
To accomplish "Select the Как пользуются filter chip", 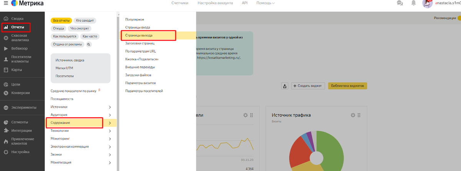I will (x=65, y=36).
